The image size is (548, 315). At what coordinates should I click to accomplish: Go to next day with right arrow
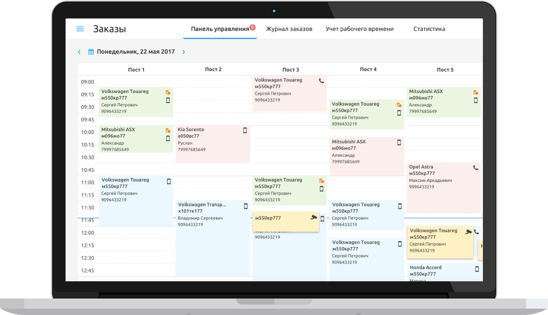[x=184, y=52]
